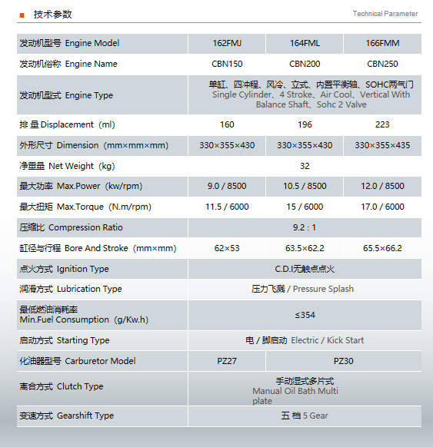Select the 162FMJ engine model cell
Image resolution: width=433 pixels, height=447 pixels.
point(227,44)
